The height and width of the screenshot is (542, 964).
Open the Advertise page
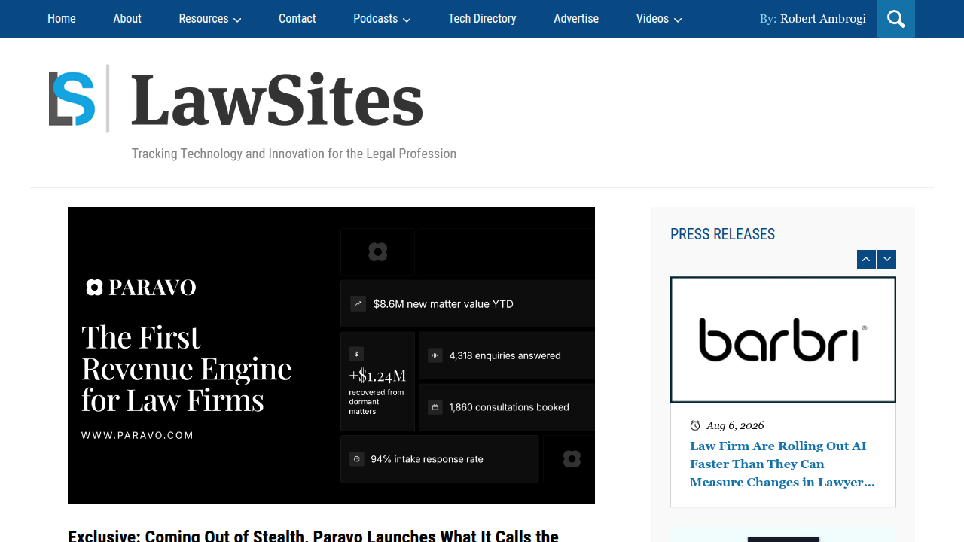[x=576, y=19]
